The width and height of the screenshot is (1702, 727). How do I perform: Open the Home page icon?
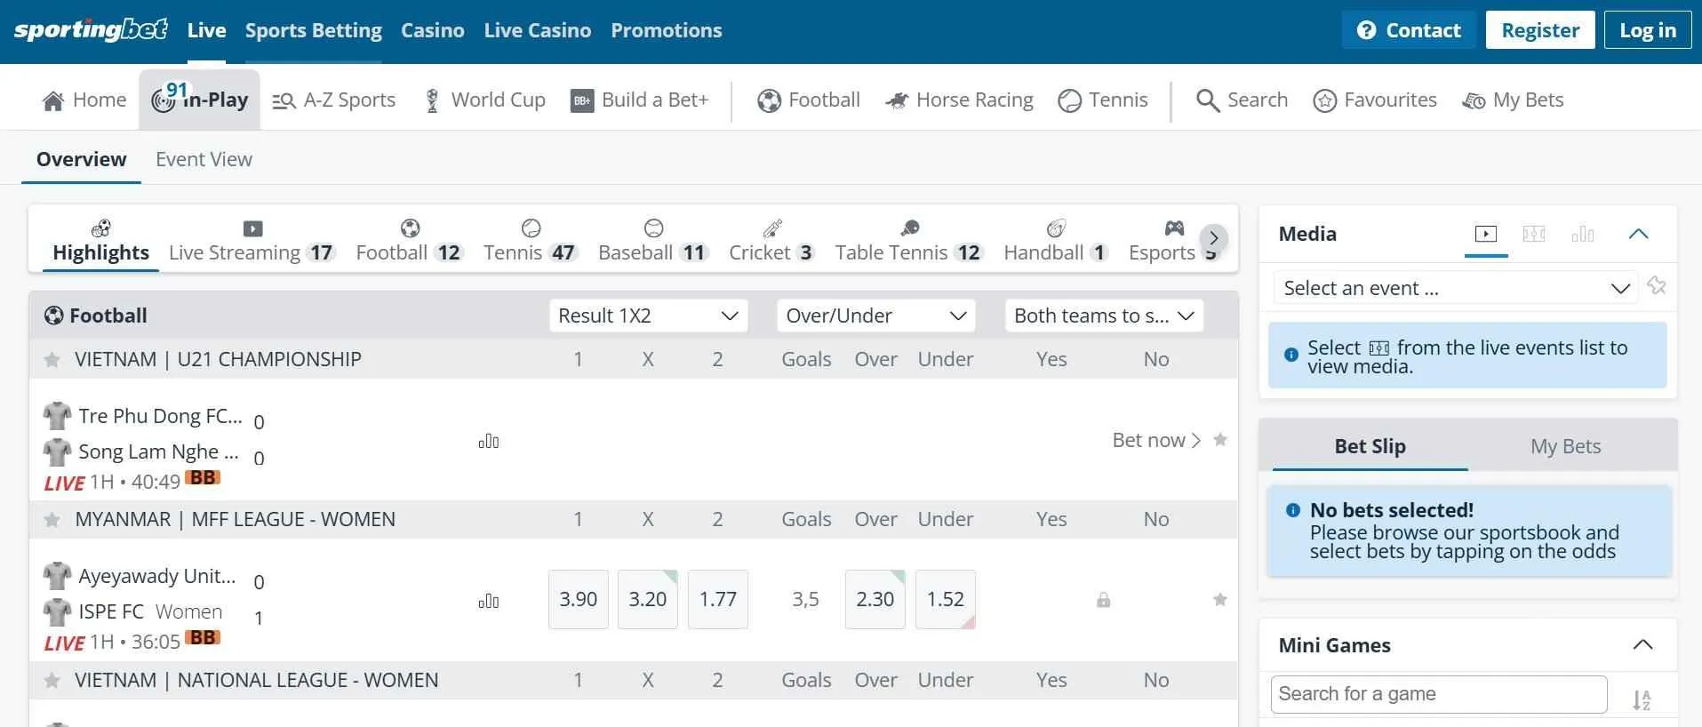tap(53, 100)
